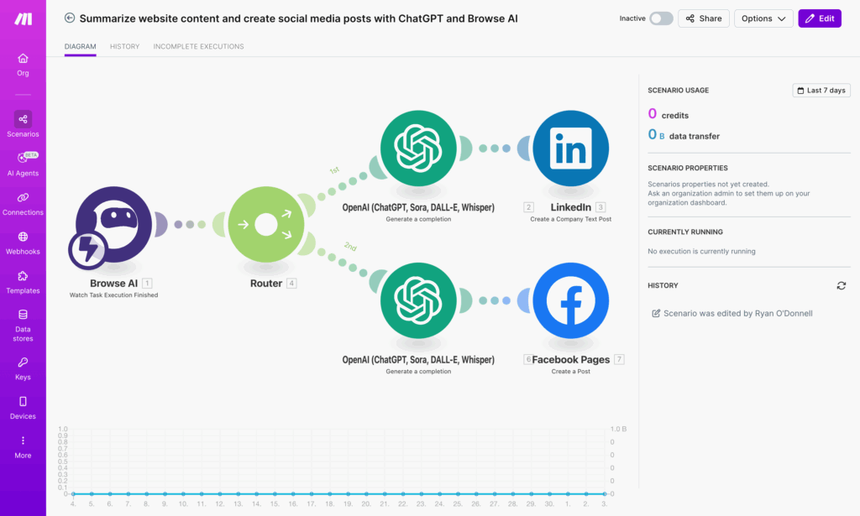The width and height of the screenshot is (860, 516).
Task: Open the Options dropdown
Action: pyautogui.click(x=763, y=18)
